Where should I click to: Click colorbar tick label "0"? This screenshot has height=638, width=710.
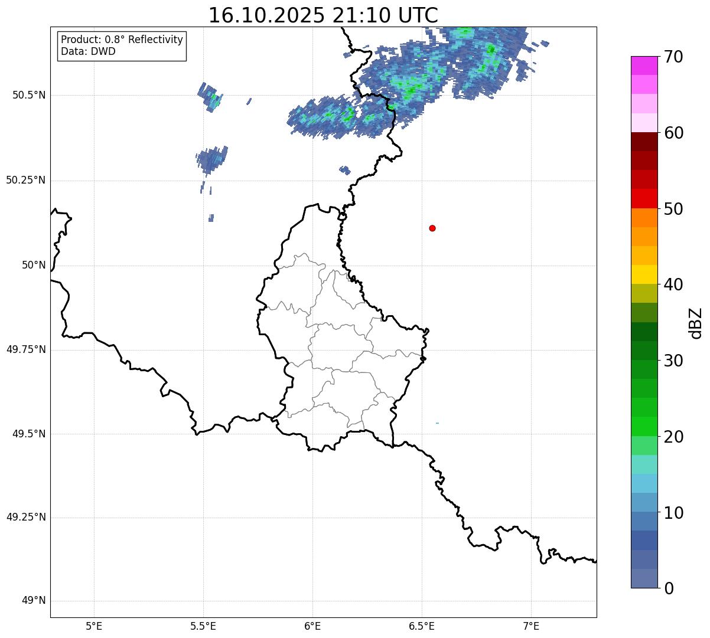[x=669, y=588]
